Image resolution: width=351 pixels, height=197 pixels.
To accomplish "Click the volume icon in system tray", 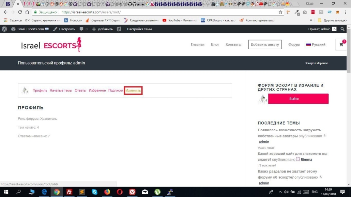I will tap(286, 192).
